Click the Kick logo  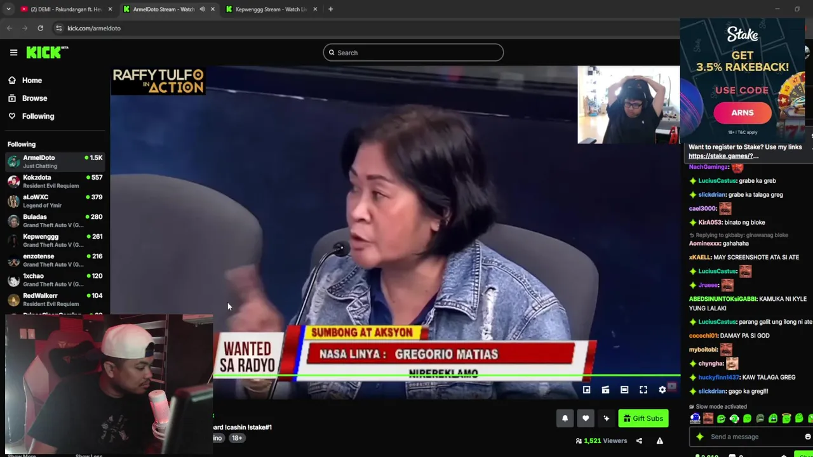pos(46,53)
